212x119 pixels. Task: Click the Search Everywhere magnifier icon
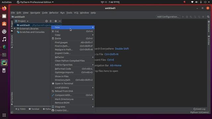208,17
